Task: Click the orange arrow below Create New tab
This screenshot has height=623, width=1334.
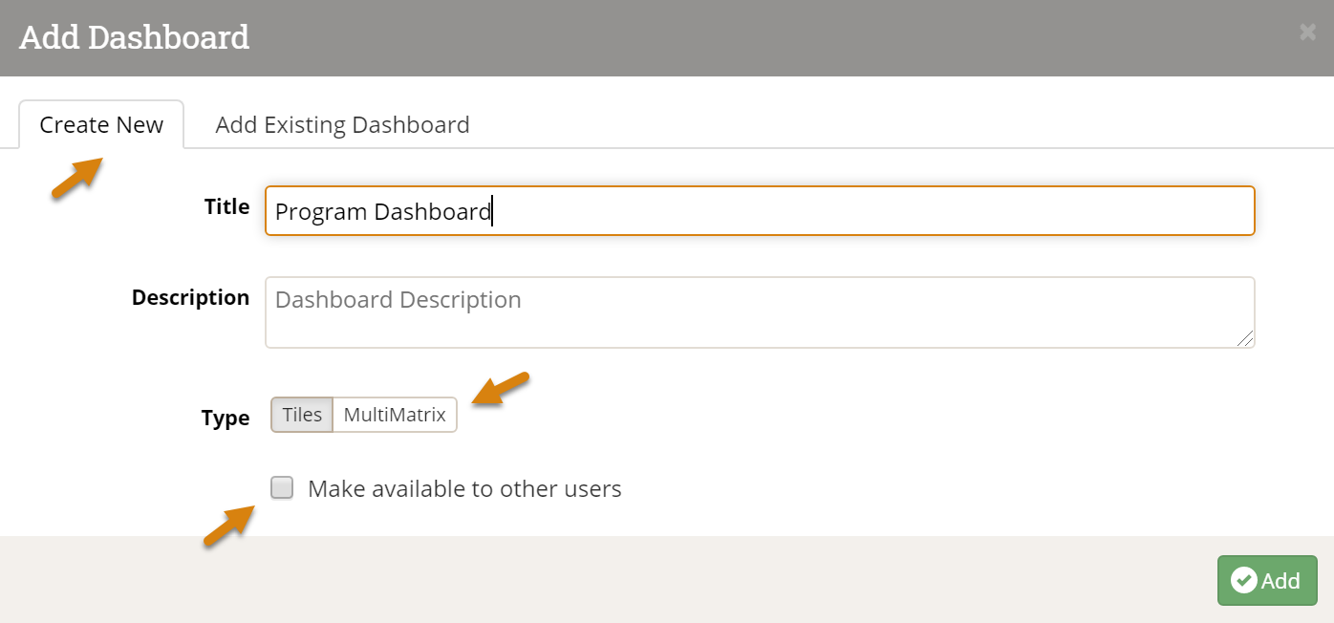Action: 77,179
